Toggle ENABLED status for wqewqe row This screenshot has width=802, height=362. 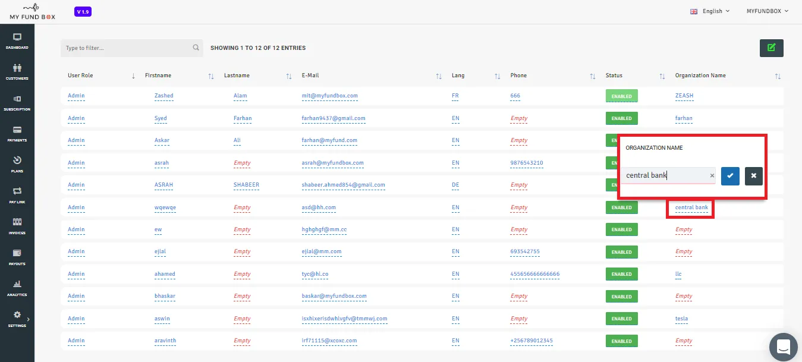coord(621,207)
